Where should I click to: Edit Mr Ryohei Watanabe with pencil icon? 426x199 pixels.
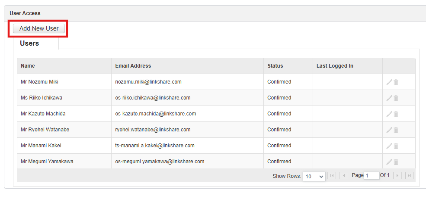[x=389, y=130]
